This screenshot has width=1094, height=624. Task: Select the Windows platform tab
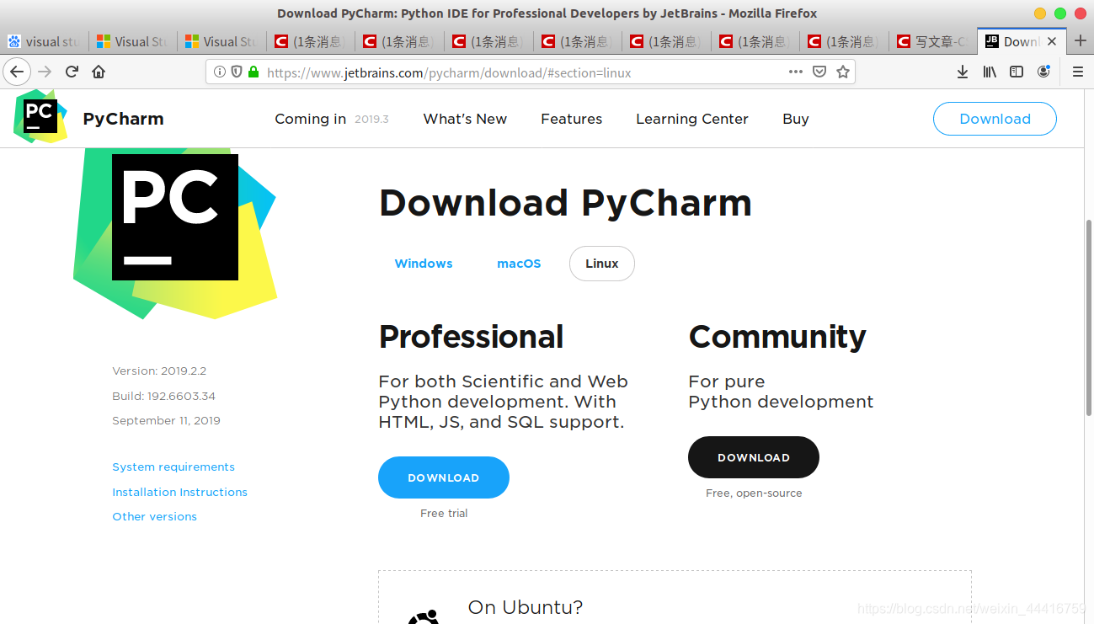(424, 264)
